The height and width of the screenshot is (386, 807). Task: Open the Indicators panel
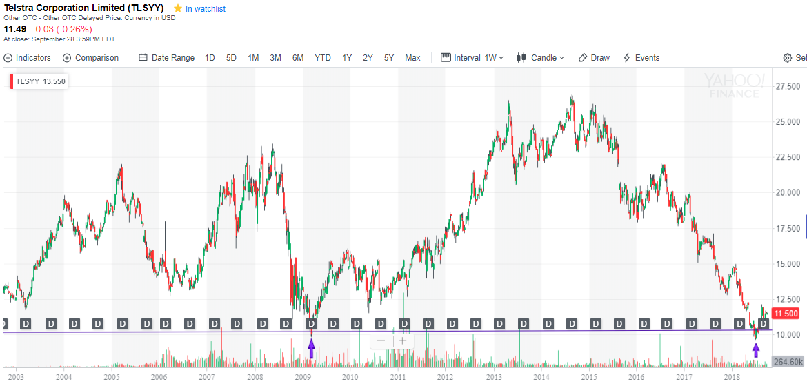[28, 58]
